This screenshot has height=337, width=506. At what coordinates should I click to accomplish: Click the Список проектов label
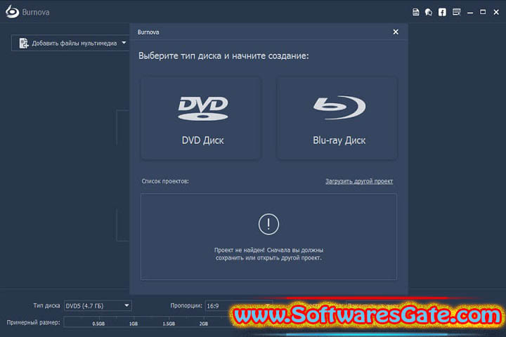[x=165, y=181]
